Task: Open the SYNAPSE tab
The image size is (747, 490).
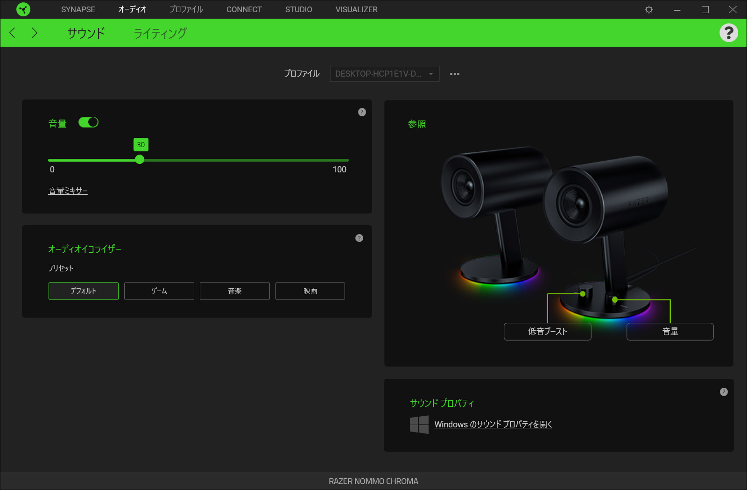Action: click(x=78, y=9)
